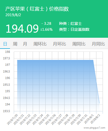Click the y-axis label 194.5

click(x=6, y=98)
